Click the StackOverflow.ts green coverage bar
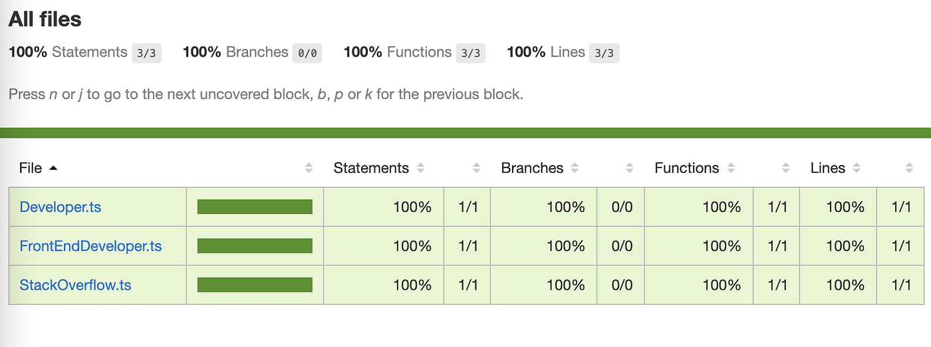 (x=255, y=285)
